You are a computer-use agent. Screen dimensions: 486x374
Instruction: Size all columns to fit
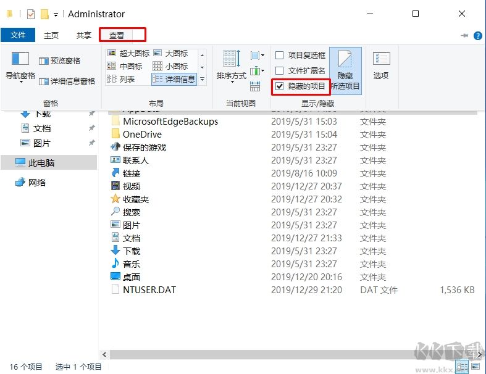coord(255,86)
